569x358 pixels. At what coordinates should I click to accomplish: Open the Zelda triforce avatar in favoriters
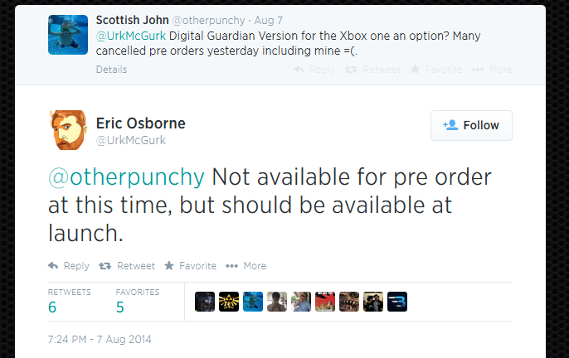[229, 302]
